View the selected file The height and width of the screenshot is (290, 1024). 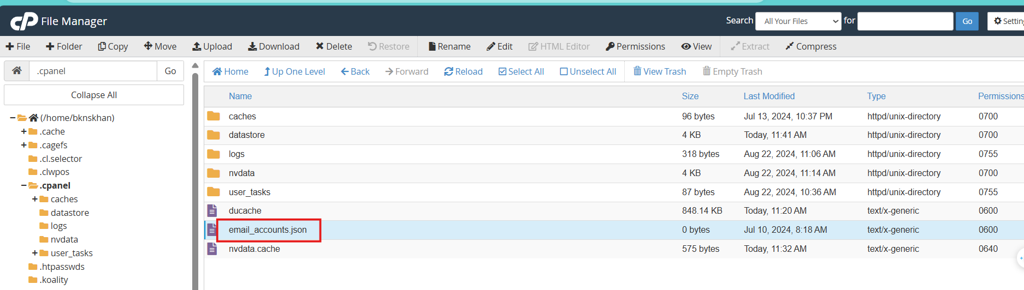696,46
